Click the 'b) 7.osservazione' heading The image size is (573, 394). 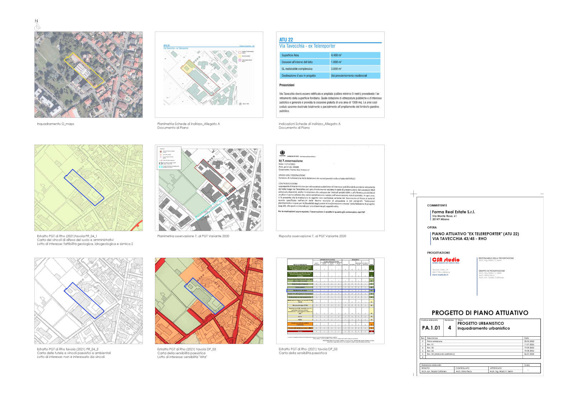point(291,161)
